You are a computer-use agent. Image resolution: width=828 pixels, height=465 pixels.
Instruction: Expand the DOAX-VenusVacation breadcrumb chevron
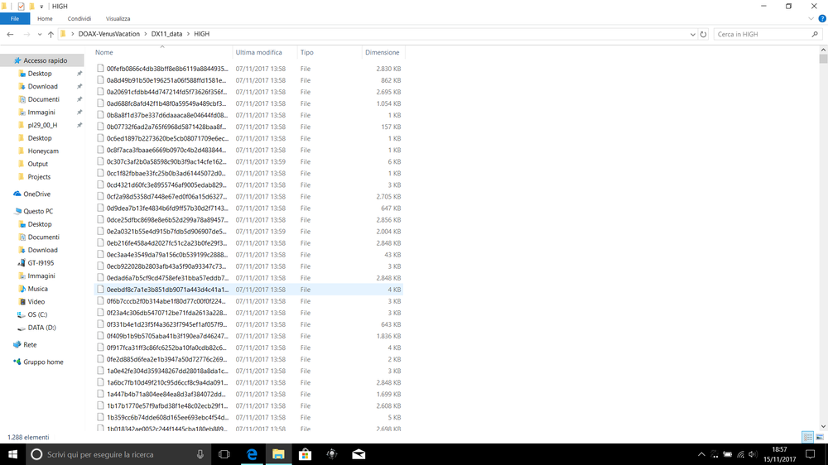tap(145, 34)
